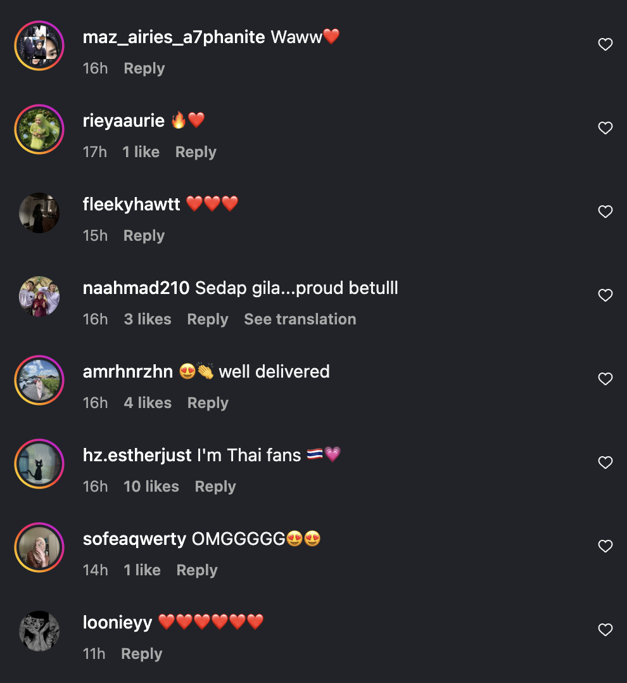View 3 likes on naahmad210's comment
Viewport: 627px width, 683px height.
[x=148, y=319]
